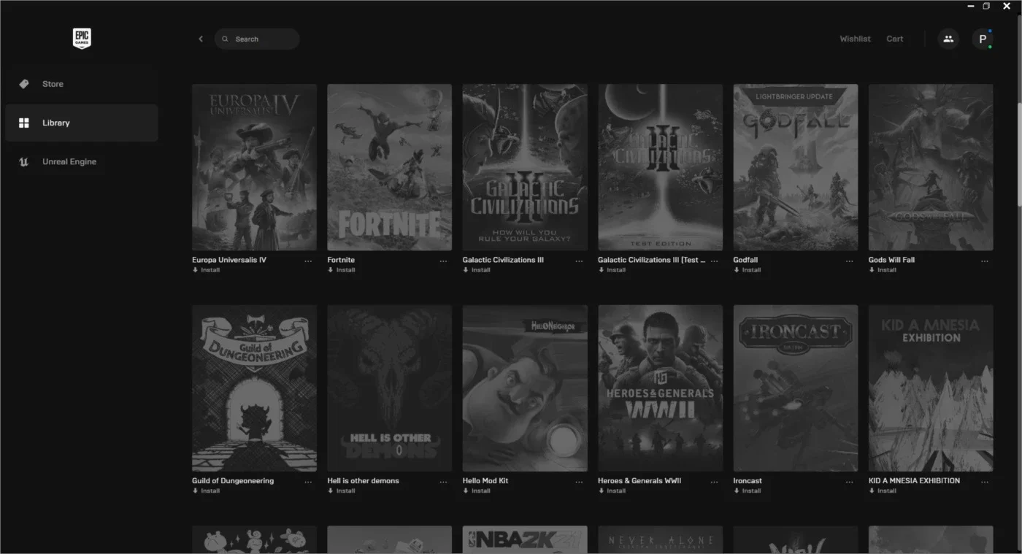Viewport: 1022px width, 554px height.
Task: Restore down the launcher window
Action: 986,6
